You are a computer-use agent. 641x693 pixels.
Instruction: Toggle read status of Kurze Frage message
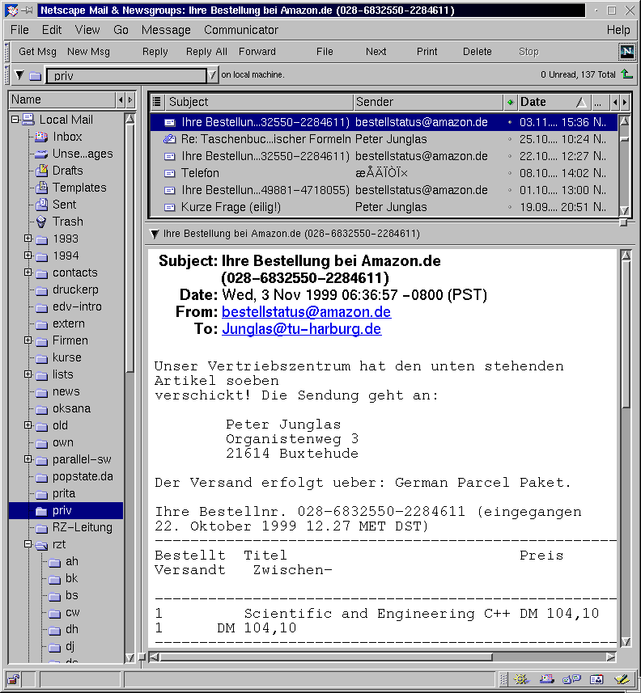pos(510,207)
